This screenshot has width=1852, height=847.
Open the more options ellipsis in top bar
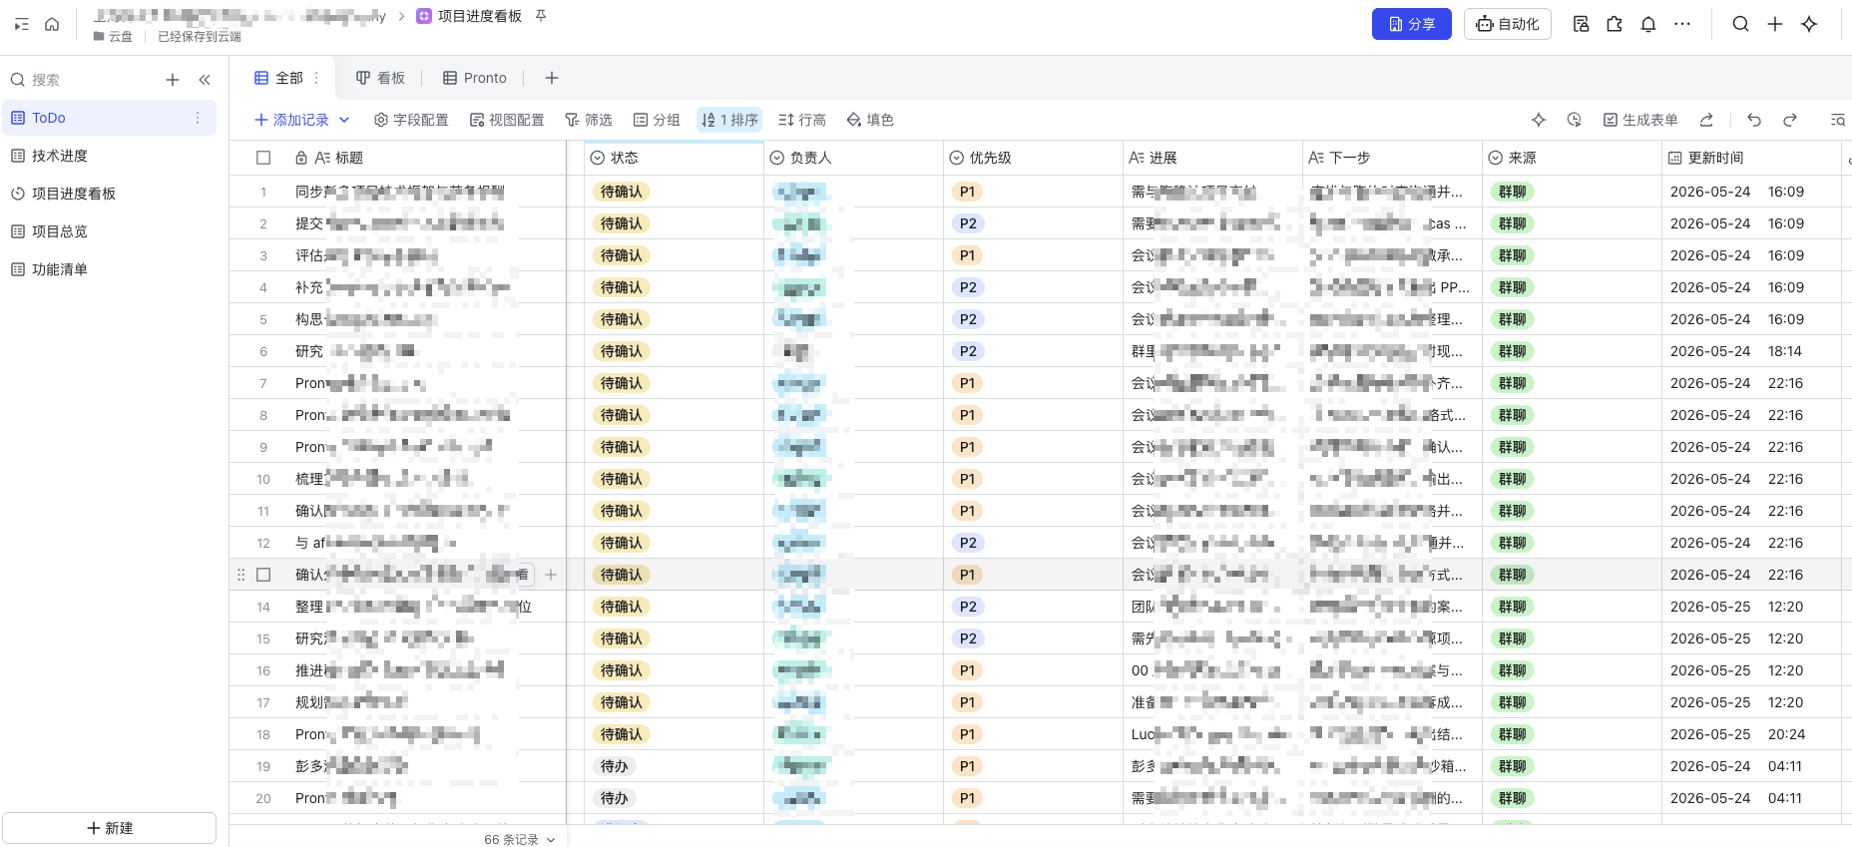pos(1682,24)
